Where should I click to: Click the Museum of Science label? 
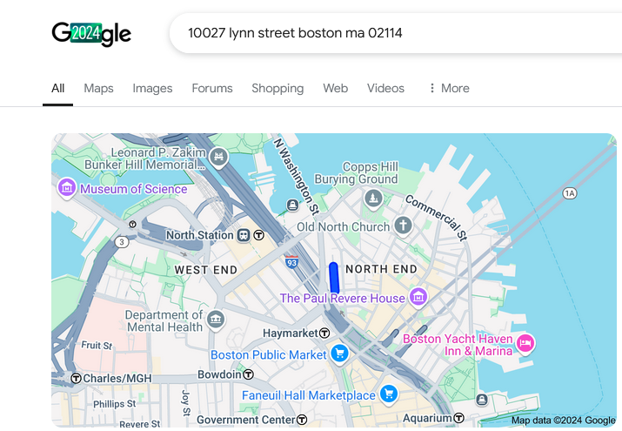pyautogui.click(x=134, y=189)
